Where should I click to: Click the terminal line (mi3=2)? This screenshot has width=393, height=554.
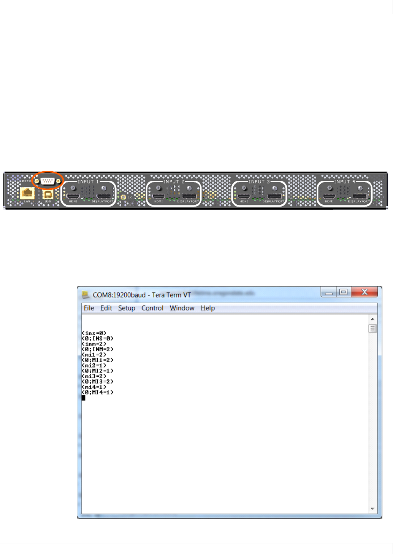(x=94, y=376)
